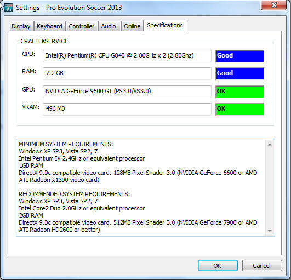The image size is (291, 280).
Task: Click the blue Good indicator for RAM
Action: point(239,73)
